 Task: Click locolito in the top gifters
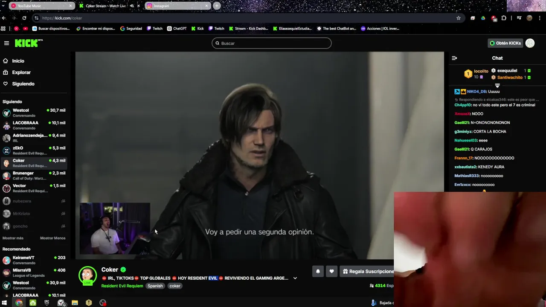(481, 71)
